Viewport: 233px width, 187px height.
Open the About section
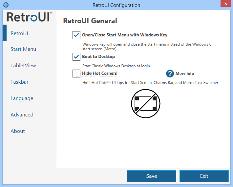click(x=18, y=131)
